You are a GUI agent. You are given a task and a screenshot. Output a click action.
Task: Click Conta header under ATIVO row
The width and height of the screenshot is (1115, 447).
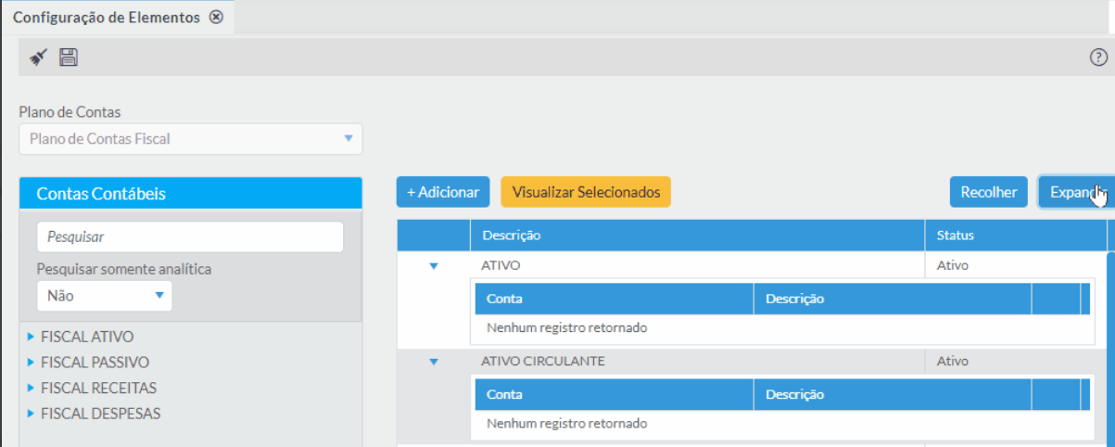click(x=615, y=299)
